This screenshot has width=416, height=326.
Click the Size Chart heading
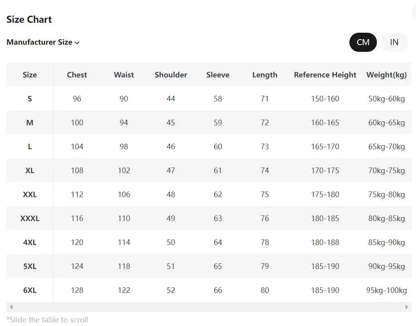(29, 20)
